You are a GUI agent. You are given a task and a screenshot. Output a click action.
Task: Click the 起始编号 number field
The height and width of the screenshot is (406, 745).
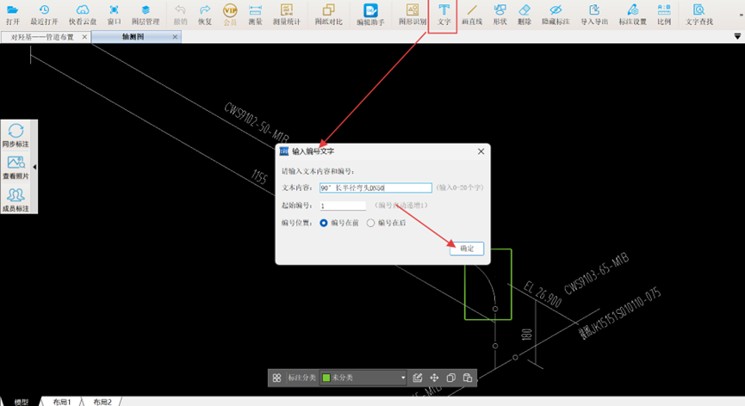(343, 206)
